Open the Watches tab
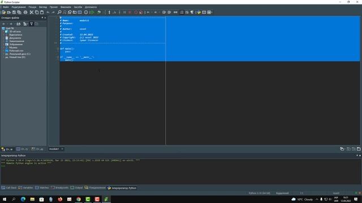The height and width of the screenshot is (203, 362). click(x=42, y=188)
